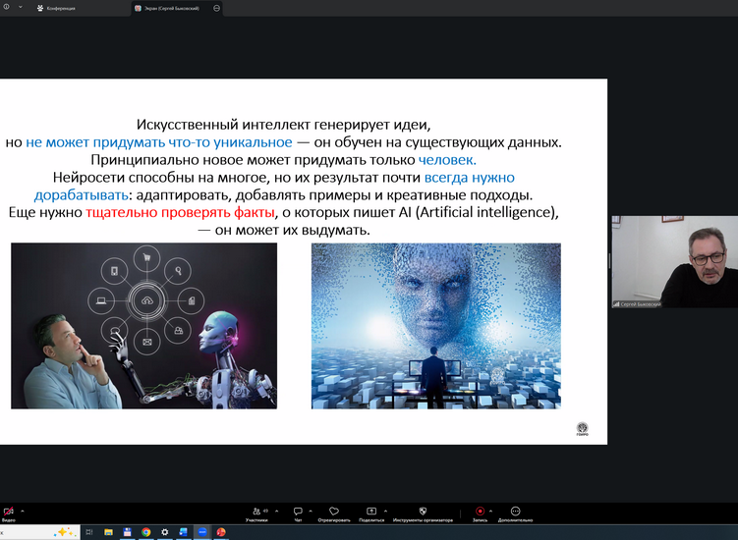Open the Чат chat panel
Image resolution: width=738 pixels, height=540 pixels.
click(x=297, y=512)
